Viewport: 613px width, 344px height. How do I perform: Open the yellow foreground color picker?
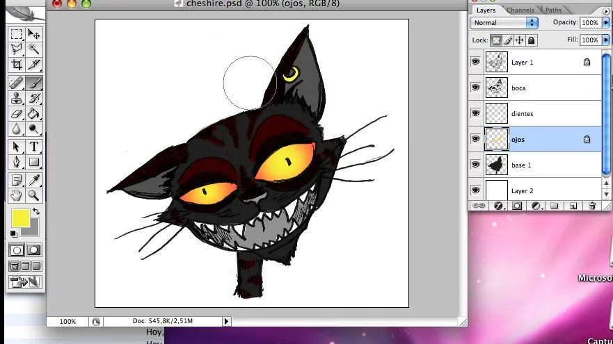coord(20,218)
